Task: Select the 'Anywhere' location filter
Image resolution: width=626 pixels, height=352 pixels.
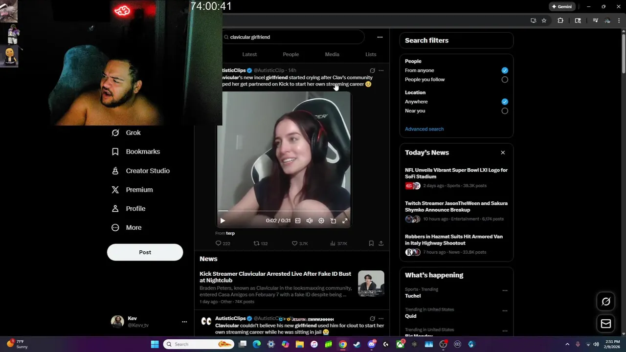Action: 505,102
